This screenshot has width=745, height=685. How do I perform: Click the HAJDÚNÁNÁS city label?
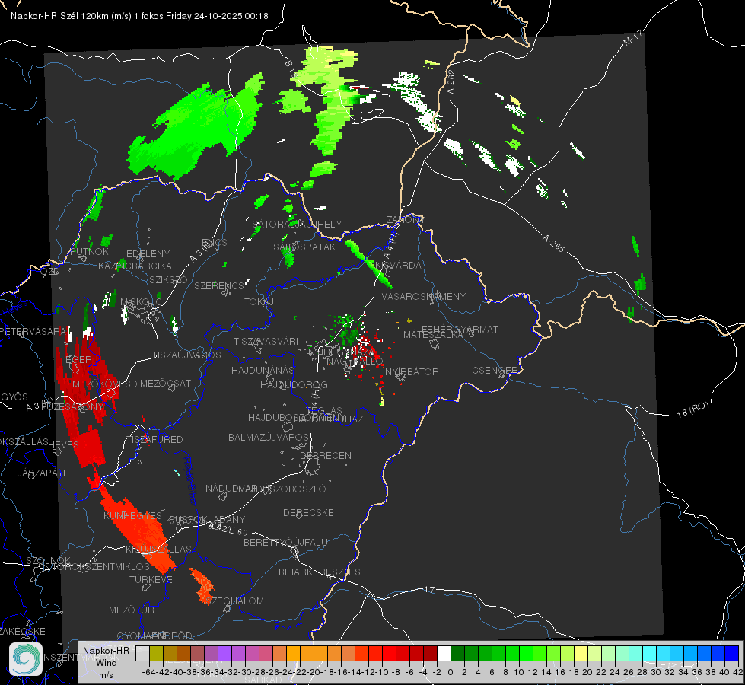coord(263,370)
